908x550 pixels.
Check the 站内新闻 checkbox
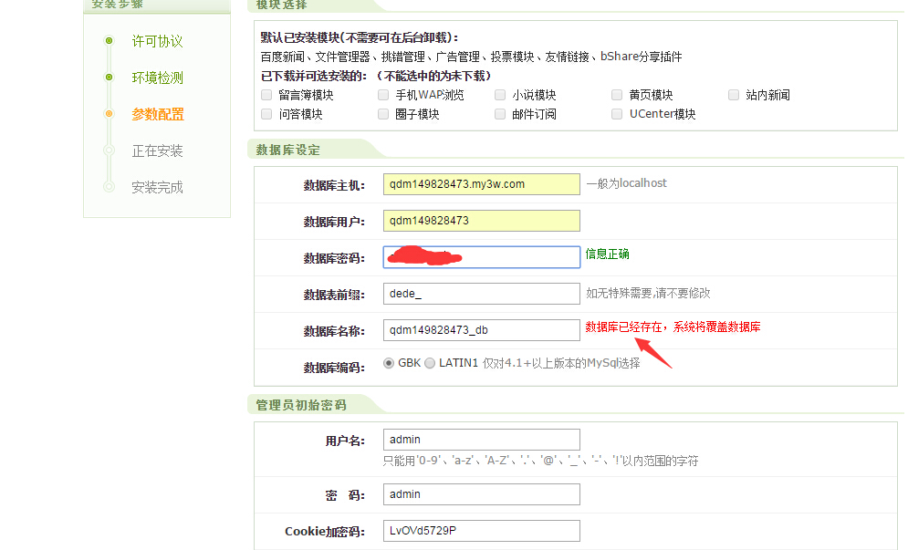(734, 95)
